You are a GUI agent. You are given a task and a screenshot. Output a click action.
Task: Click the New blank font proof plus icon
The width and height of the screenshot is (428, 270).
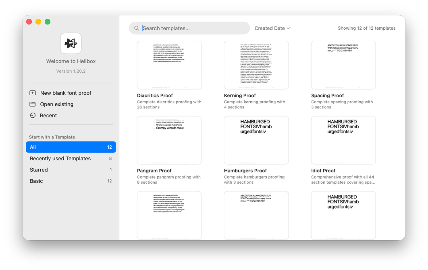33,93
